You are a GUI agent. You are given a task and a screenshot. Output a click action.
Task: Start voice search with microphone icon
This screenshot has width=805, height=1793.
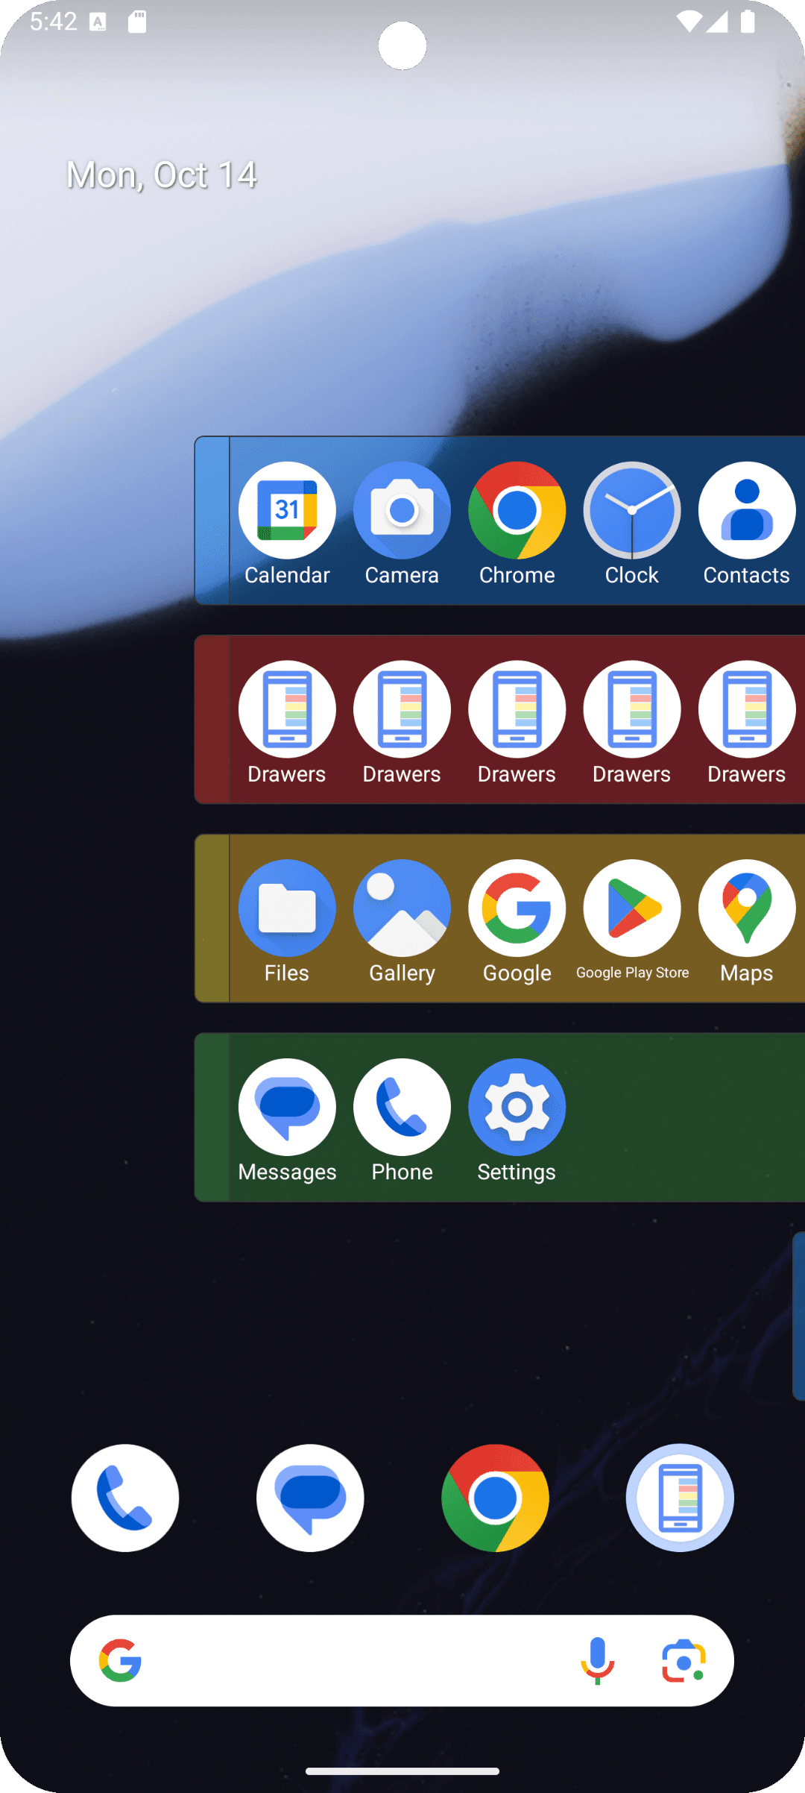pyautogui.click(x=597, y=1660)
